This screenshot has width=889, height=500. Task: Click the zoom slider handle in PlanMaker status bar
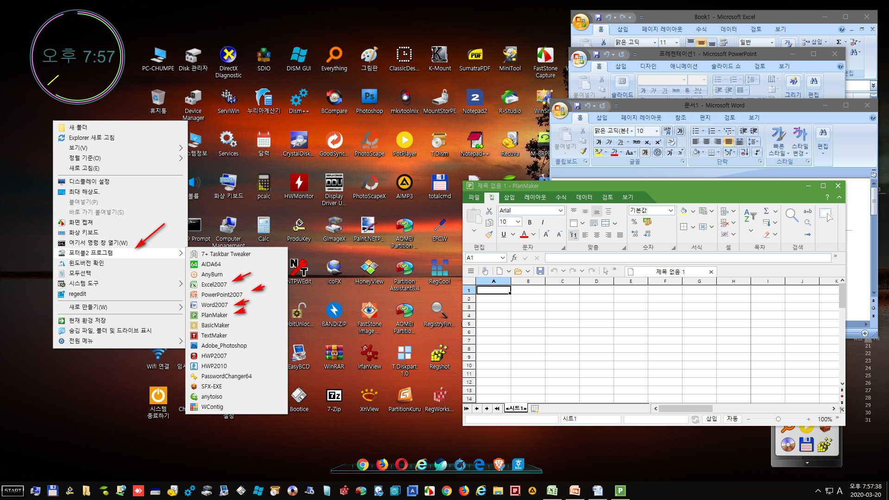[x=778, y=419]
